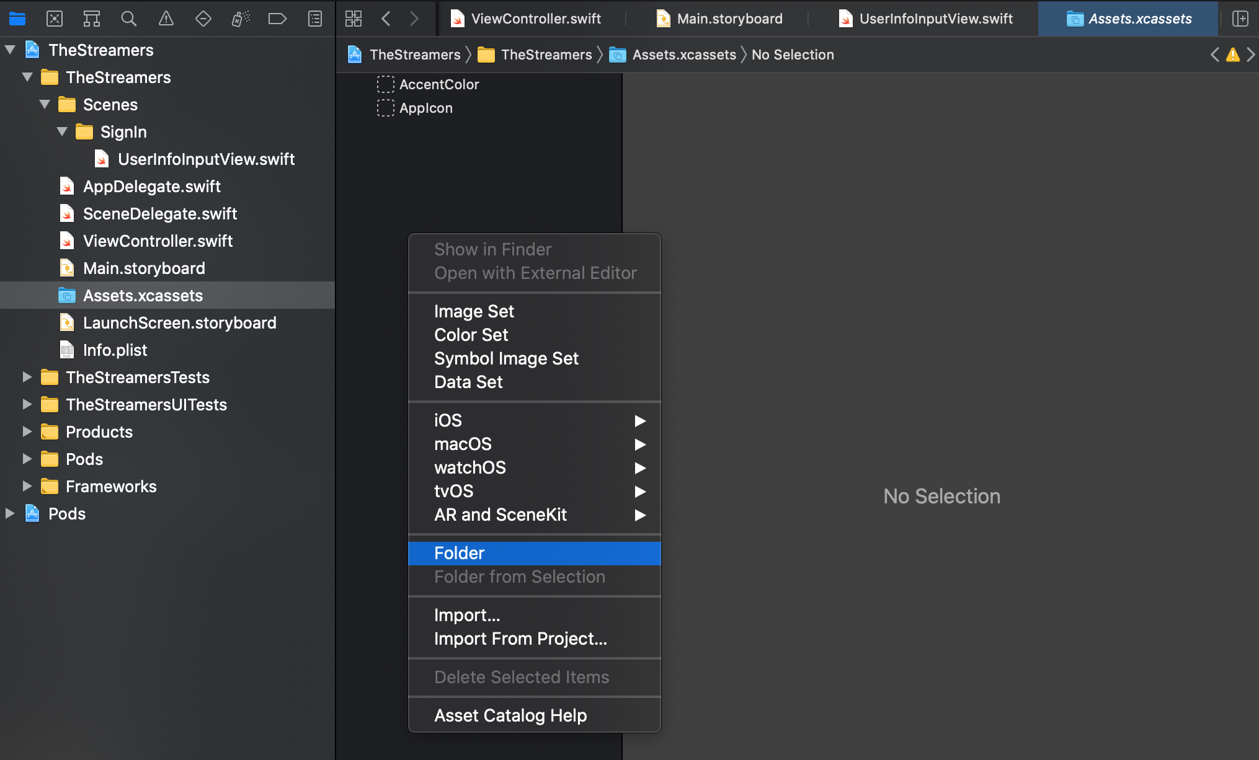Expand the Frameworks folder
This screenshot has width=1259, height=760.
(27, 486)
